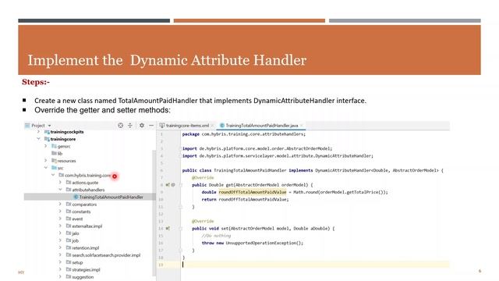Click the highlighted roundOffTotalAmountPaidValue variable
499x281 pixels.
coord(253,192)
